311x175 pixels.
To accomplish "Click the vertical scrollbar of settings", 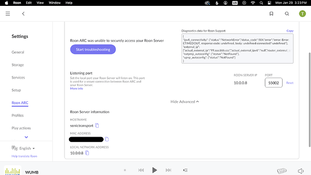I will coord(309,100).
